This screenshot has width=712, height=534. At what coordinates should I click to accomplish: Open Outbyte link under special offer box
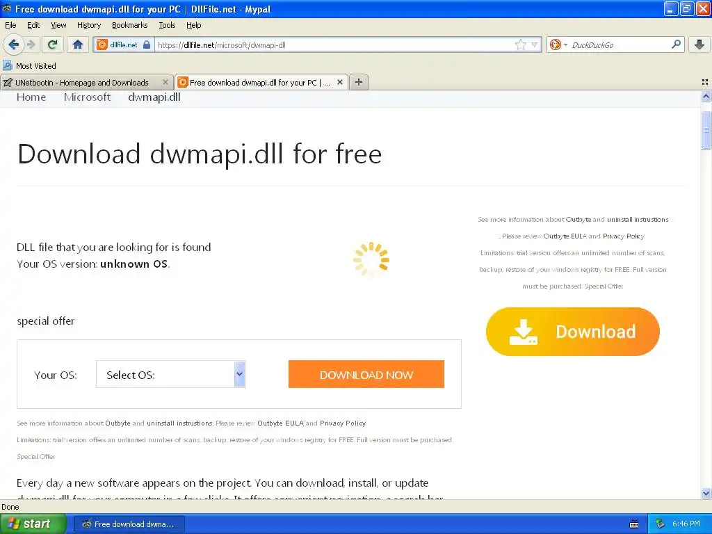[x=118, y=423]
